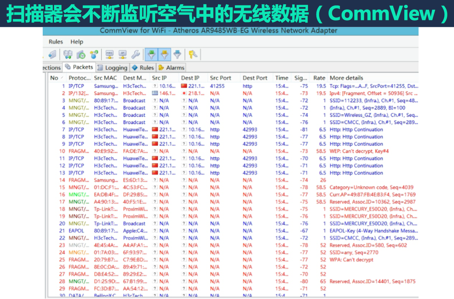This screenshot has height=299, width=454.
Task: Switch to the Rules tab
Action: pyautogui.click(x=143, y=67)
